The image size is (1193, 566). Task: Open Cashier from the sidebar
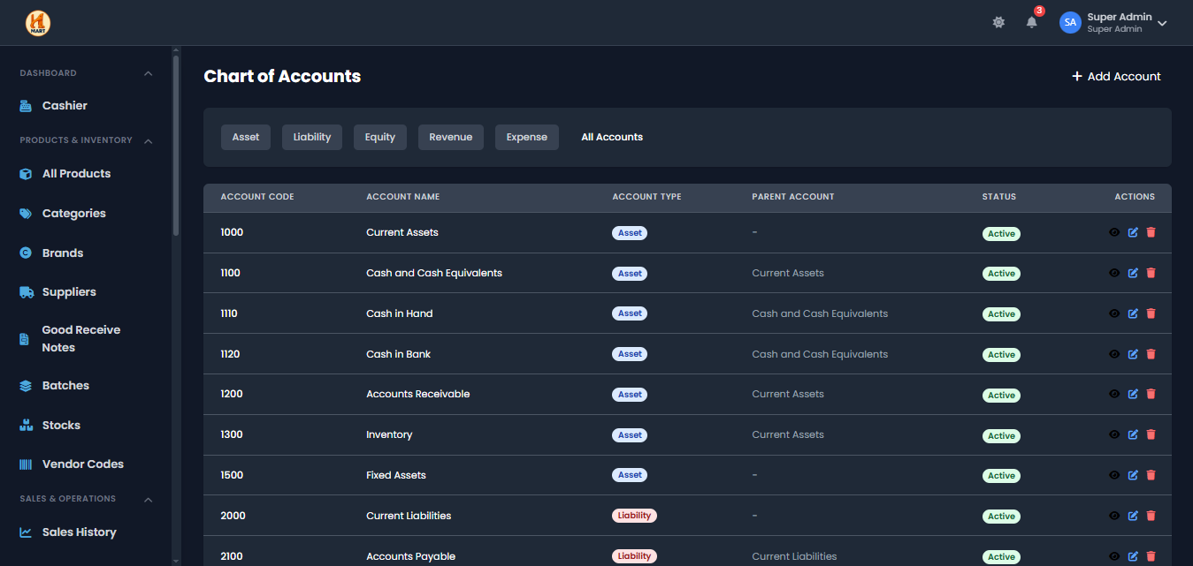[65, 106]
